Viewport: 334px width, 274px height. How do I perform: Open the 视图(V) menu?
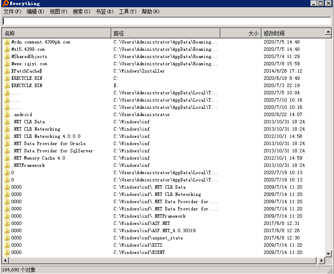(x=58, y=12)
